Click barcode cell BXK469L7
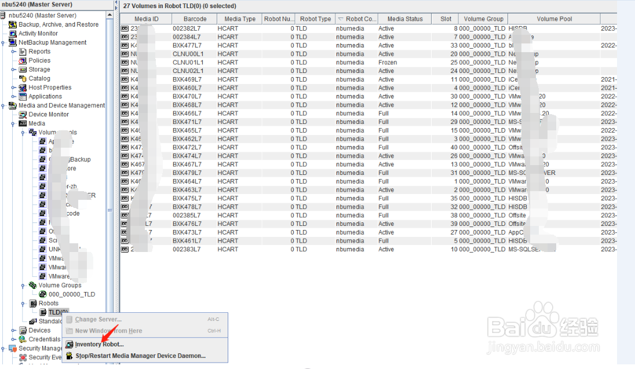Screen dimensions: 635x369 (x=187, y=79)
